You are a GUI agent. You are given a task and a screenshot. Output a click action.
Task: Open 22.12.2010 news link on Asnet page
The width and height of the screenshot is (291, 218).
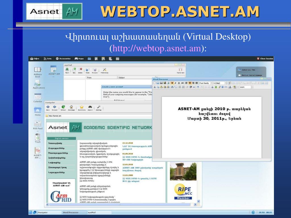tap(137, 148)
